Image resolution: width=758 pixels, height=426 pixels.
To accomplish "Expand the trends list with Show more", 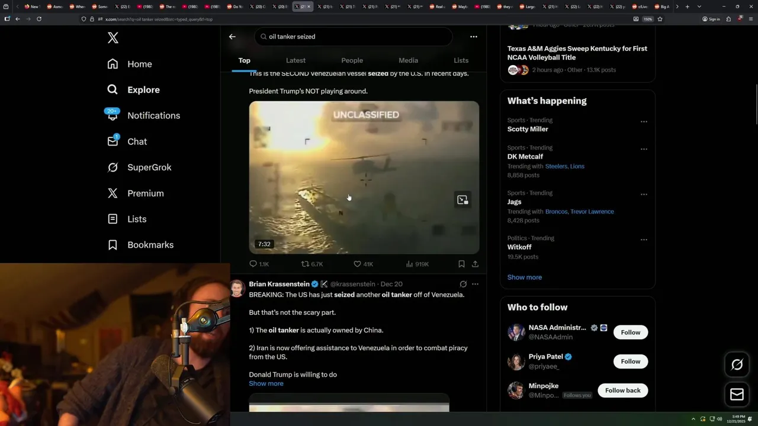I will pyautogui.click(x=524, y=277).
